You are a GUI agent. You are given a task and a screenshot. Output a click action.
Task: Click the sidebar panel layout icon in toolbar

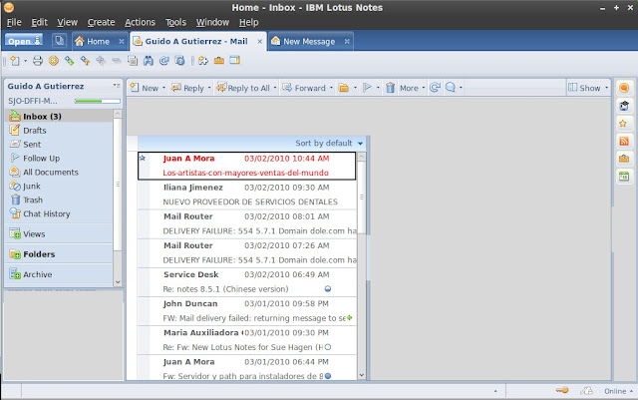[x=235, y=61]
